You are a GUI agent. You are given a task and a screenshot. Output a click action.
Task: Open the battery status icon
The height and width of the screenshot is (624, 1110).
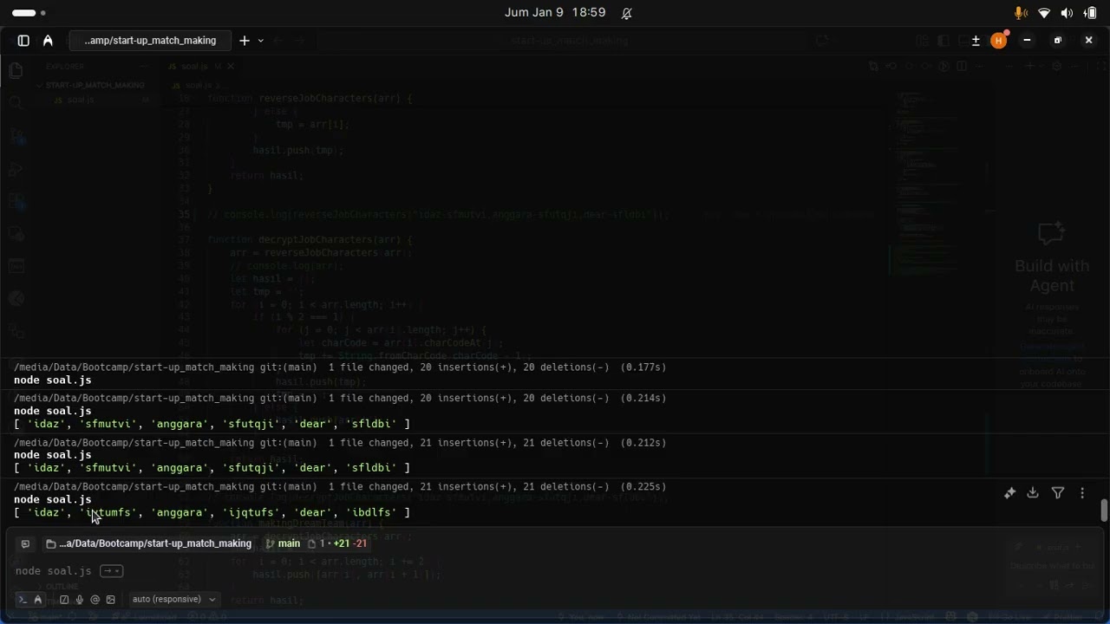(x=1090, y=13)
